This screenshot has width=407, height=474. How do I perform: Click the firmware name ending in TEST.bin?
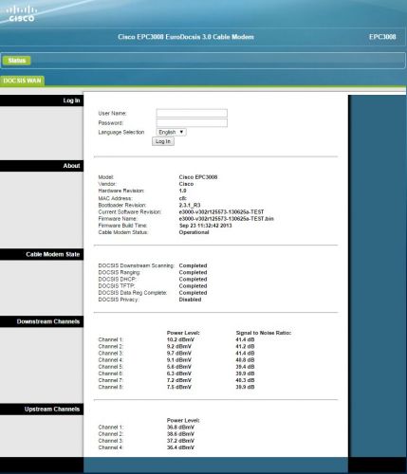coord(227,219)
